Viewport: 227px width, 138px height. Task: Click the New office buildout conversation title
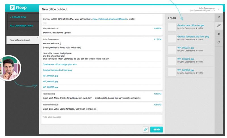click(54, 9)
